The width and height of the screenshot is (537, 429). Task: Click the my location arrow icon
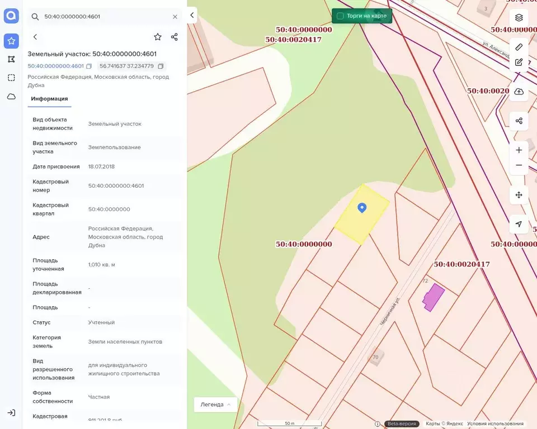(x=519, y=224)
